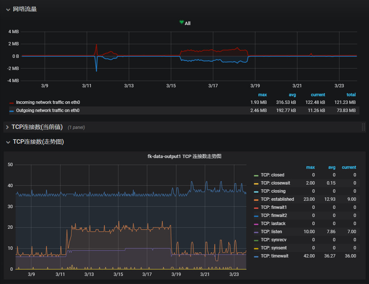
Task: Sort network traffic legend by total column
Action: (351, 95)
